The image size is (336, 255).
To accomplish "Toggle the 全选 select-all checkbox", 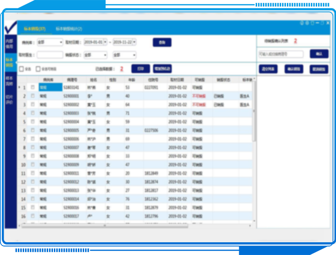I will tap(22, 69).
